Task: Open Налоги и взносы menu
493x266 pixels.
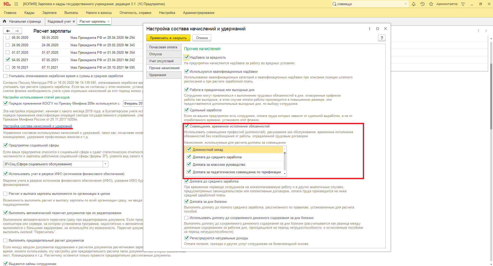Action: 99,13
